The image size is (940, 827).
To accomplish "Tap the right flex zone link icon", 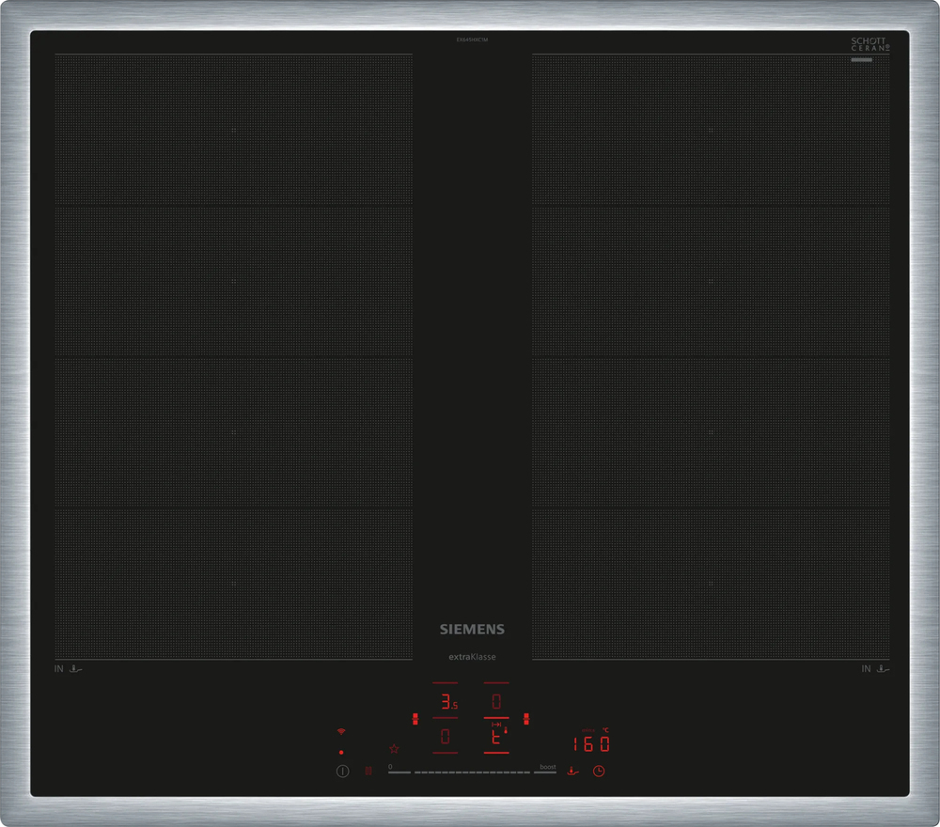I will point(526,719).
